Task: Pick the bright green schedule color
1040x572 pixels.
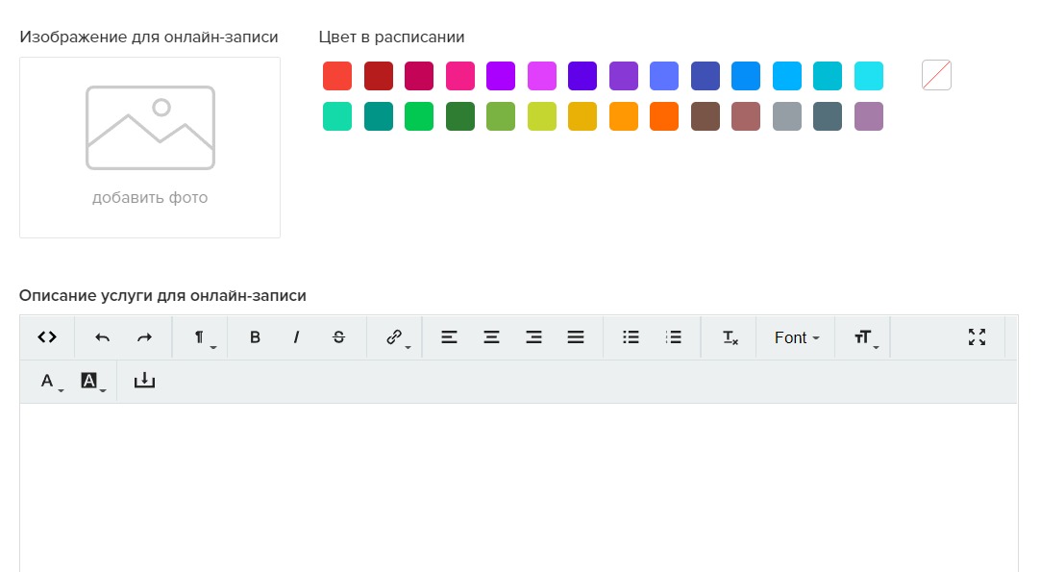Action: click(x=419, y=116)
